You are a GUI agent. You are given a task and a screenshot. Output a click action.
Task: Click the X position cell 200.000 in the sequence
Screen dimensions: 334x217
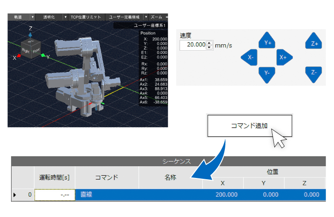[x=223, y=195]
